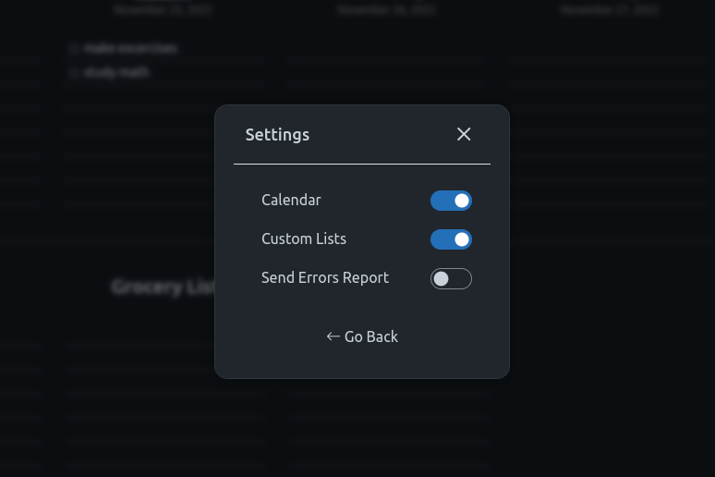The height and width of the screenshot is (477, 715).
Task: Check the circle next to make excercises
Action: click(x=74, y=48)
